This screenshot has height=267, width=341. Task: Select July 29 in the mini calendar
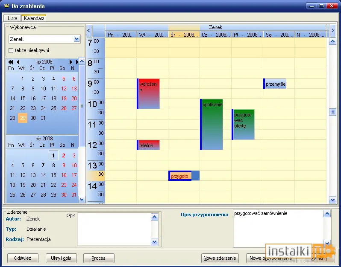click(x=23, y=118)
